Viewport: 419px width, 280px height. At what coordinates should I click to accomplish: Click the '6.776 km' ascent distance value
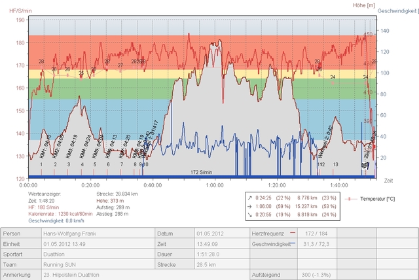307,198
